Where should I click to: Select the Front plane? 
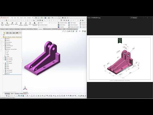pyautogui.click(x=7, y=51)
